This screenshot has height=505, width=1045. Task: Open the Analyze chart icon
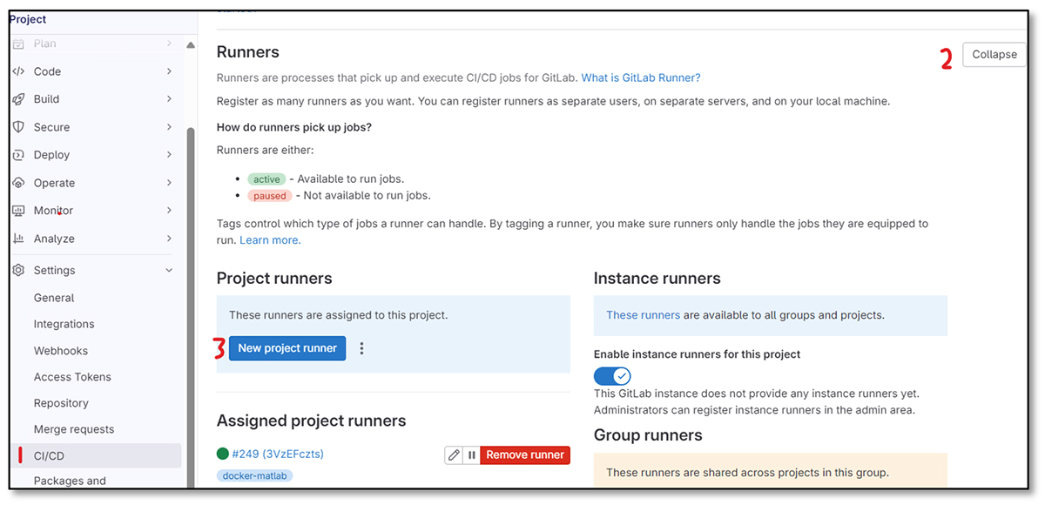(x=18, y=238)
